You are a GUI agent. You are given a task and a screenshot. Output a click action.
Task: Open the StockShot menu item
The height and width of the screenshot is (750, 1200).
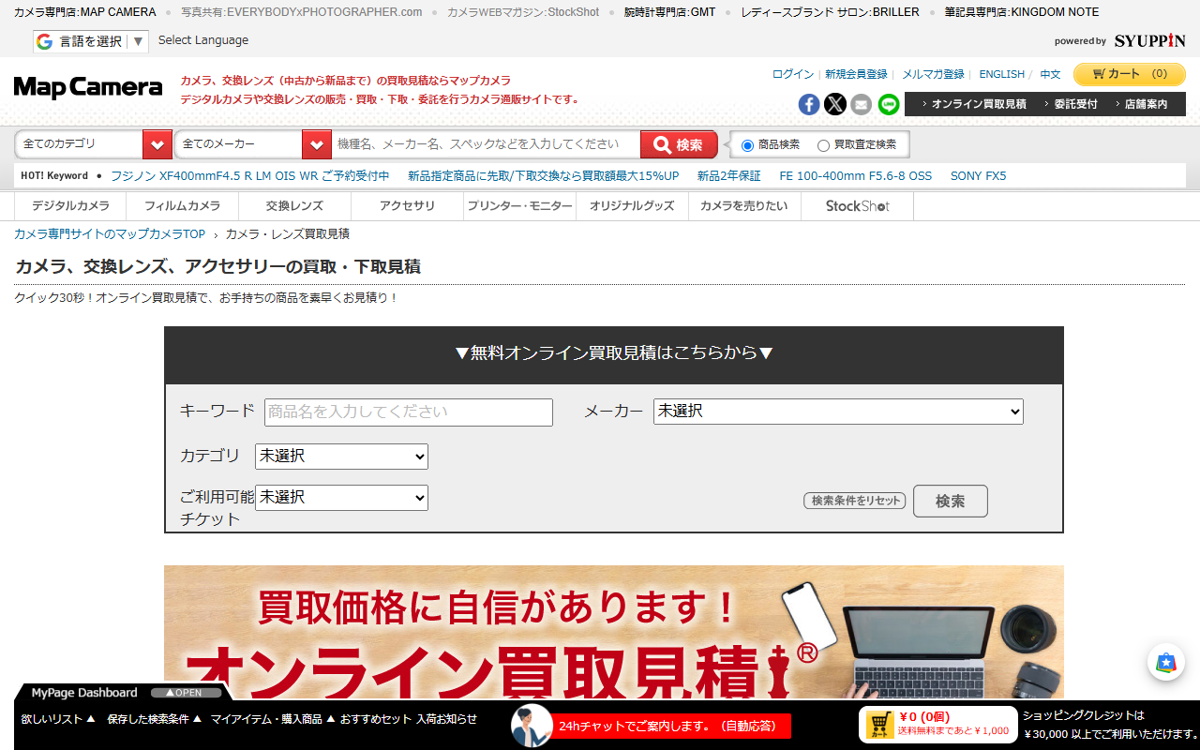click(858, 206)
